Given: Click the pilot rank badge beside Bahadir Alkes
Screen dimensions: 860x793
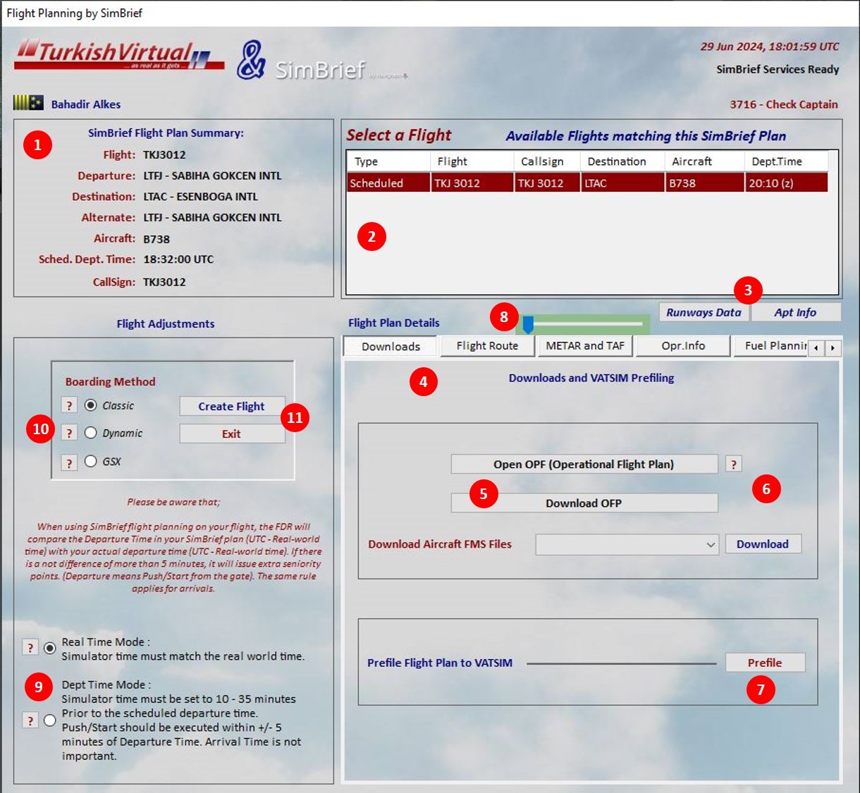Looking at the screenshot, I should point(28,103).
